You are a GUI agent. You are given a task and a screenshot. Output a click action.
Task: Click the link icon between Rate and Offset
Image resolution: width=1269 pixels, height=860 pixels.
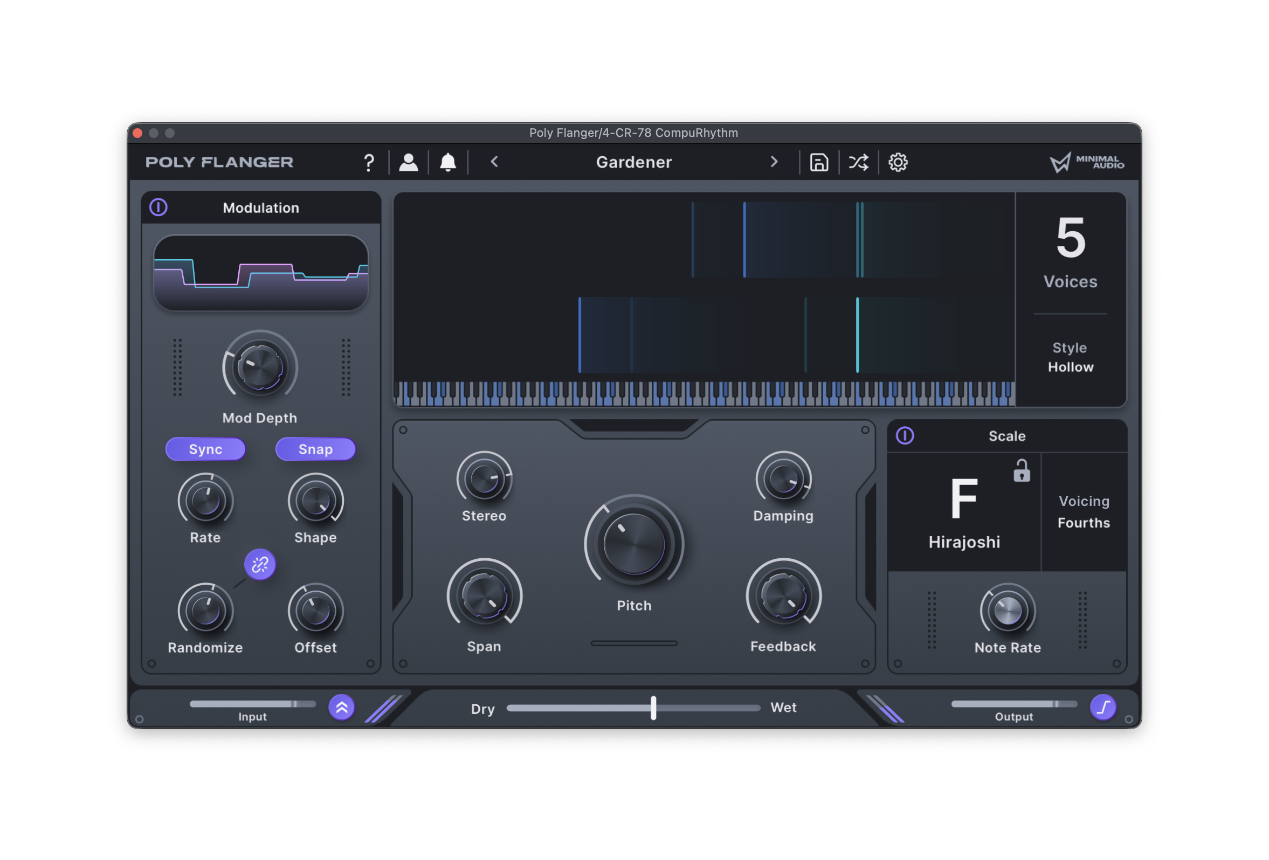pos(260,564)
